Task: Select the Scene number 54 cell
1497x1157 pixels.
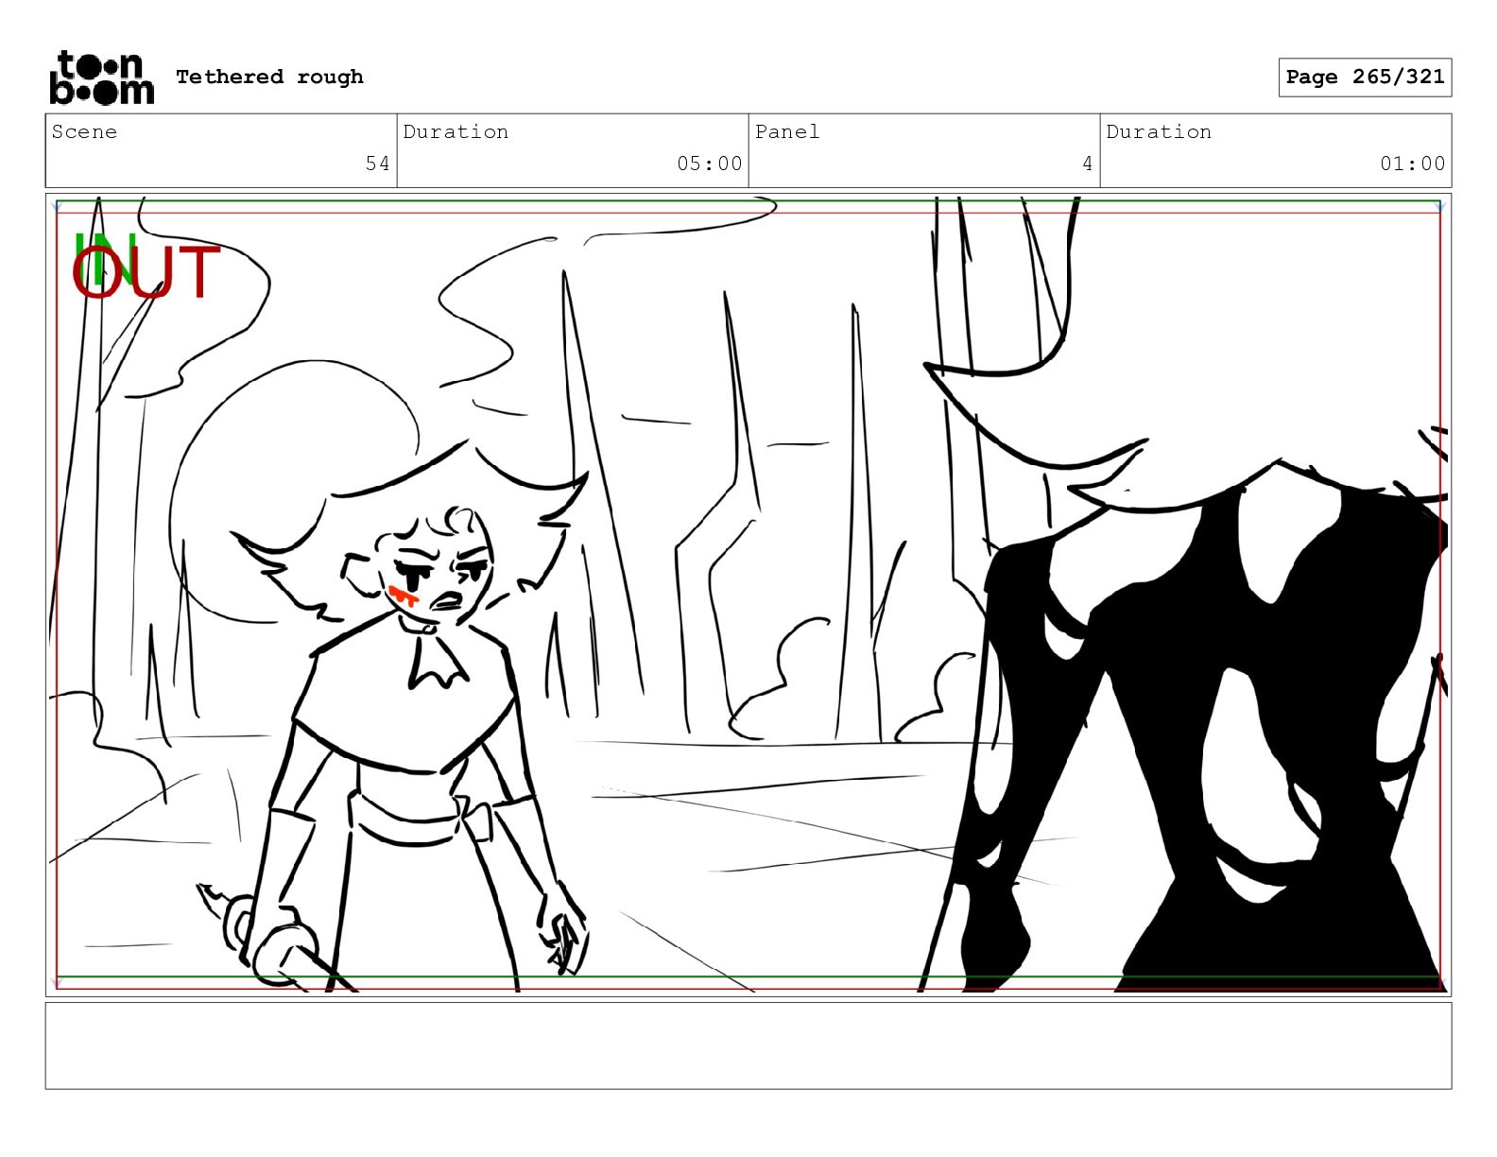Action: click(x=221, y=151)
